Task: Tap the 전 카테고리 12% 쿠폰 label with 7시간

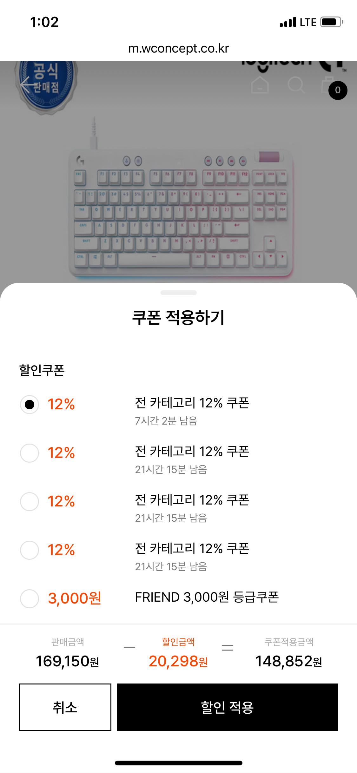Action: point(192,403)
